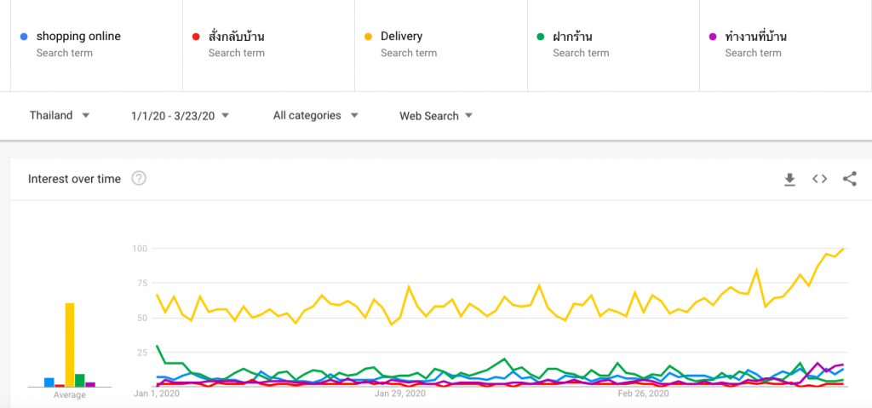Open the All categories dropdown
The height and width of the screenshot is (408, 872).
[316, 116]
